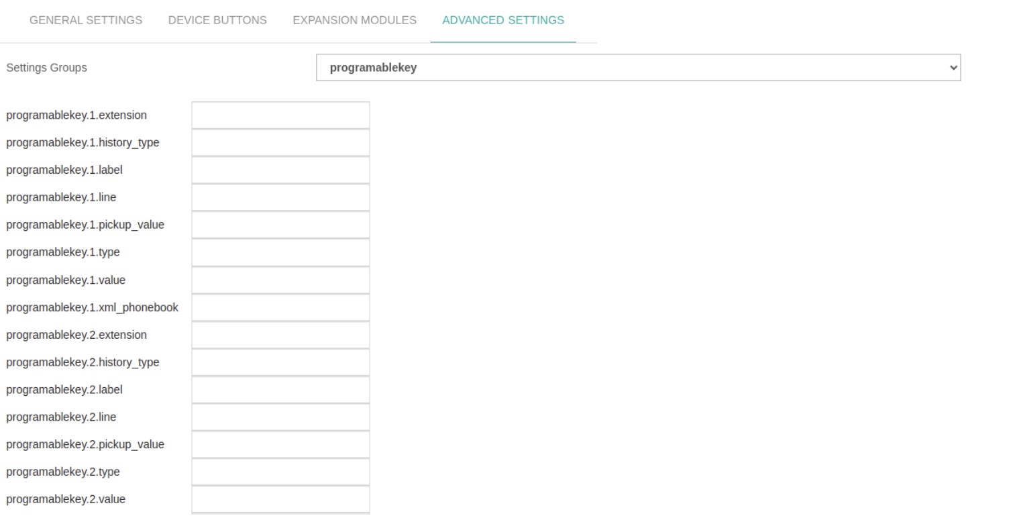The height and width of the screenshot is (522, 1009).
Task: Click the programablekey.1.history_type label text
Action: tap(83, 143)
